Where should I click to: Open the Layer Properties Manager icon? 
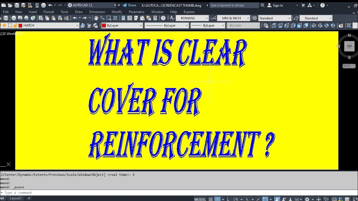pyautogui.click(x=83, y=25)
